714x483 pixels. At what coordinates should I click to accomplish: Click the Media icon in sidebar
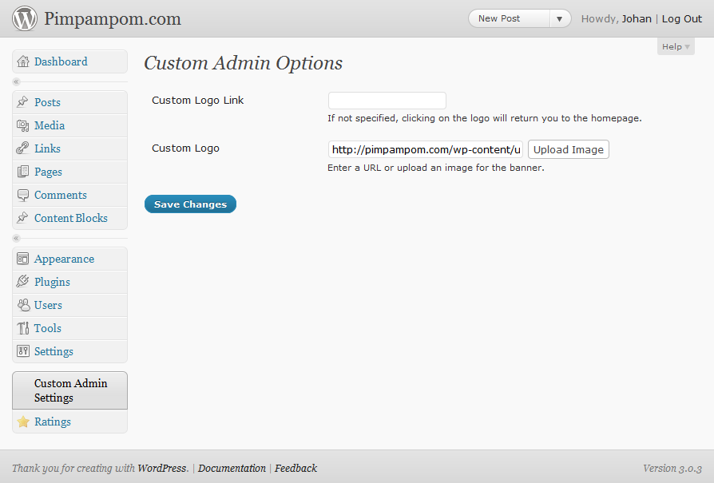tap(23, 125)
